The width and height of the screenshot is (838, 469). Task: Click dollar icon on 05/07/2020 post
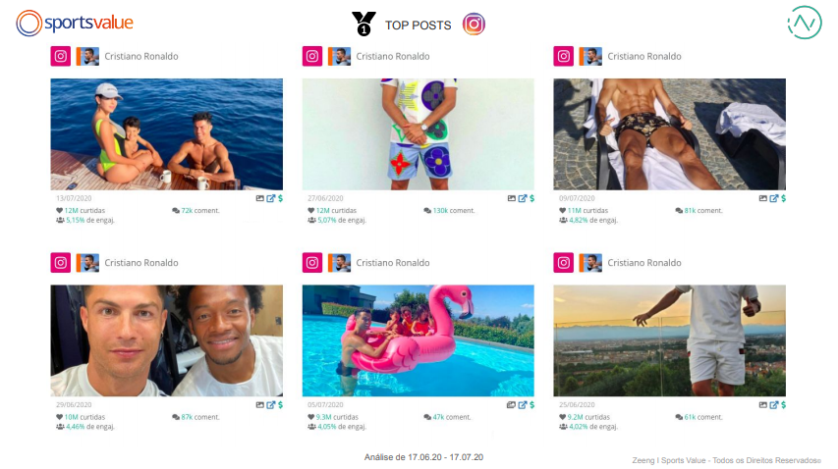pos(531,404)
